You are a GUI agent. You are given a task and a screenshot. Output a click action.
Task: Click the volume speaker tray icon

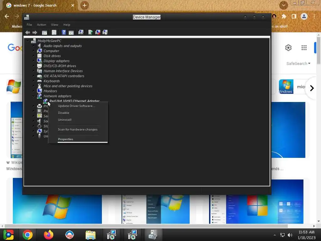[290, 235]
